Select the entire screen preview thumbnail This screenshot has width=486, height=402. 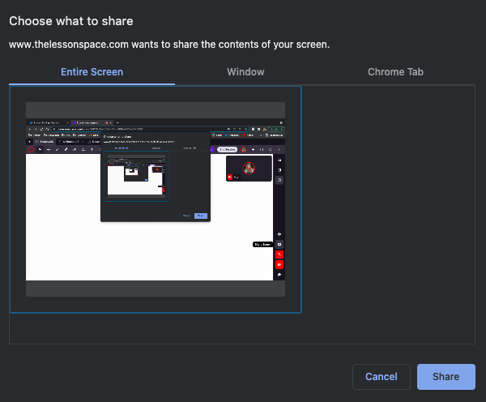(x=155, y=199)
